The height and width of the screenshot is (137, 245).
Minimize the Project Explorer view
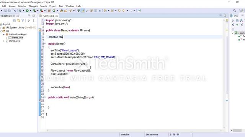[x=29, y=16]
